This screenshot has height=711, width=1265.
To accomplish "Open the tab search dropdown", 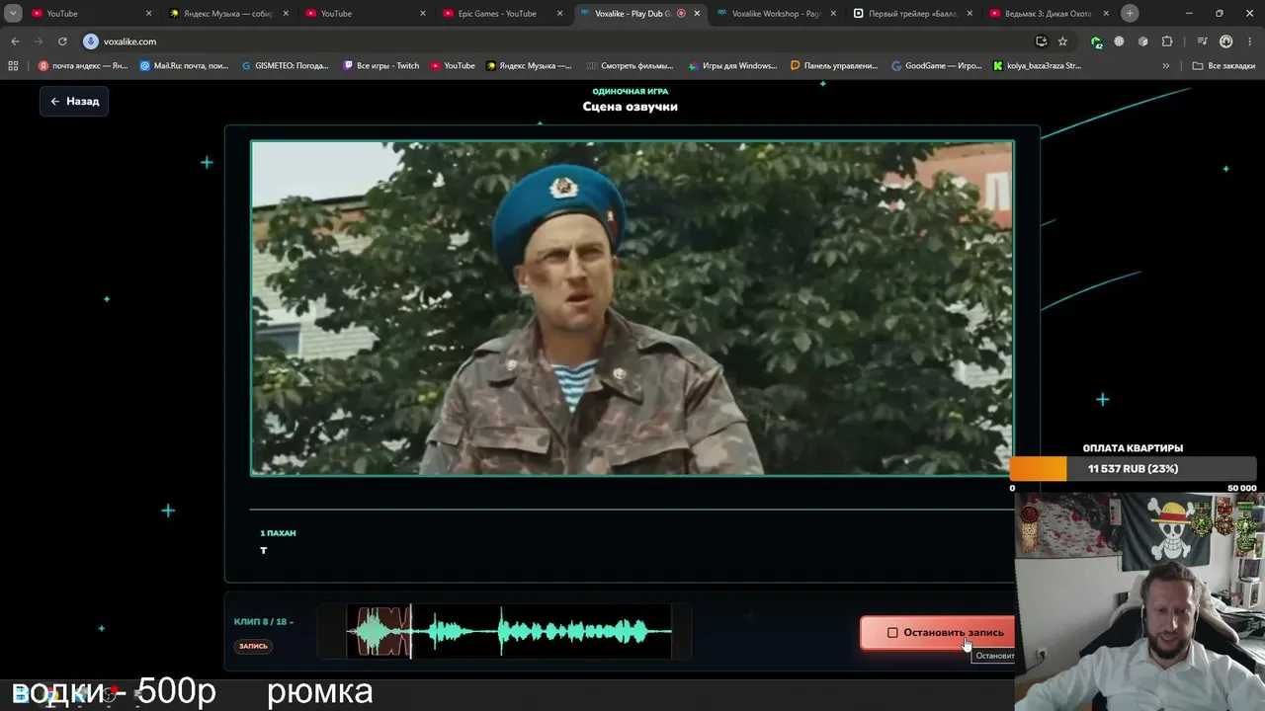I will point(13,14).
